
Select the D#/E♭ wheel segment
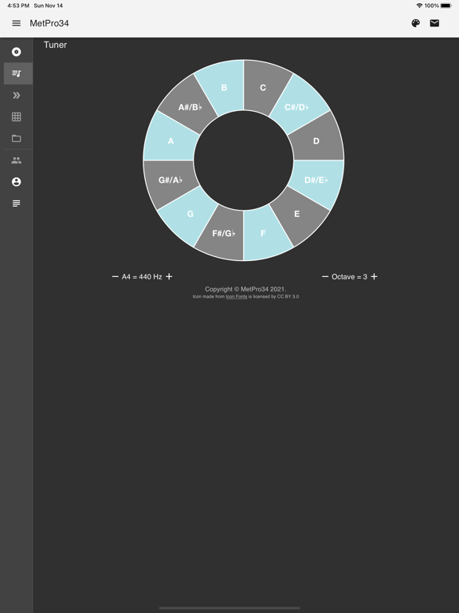[x=316, y=180]
